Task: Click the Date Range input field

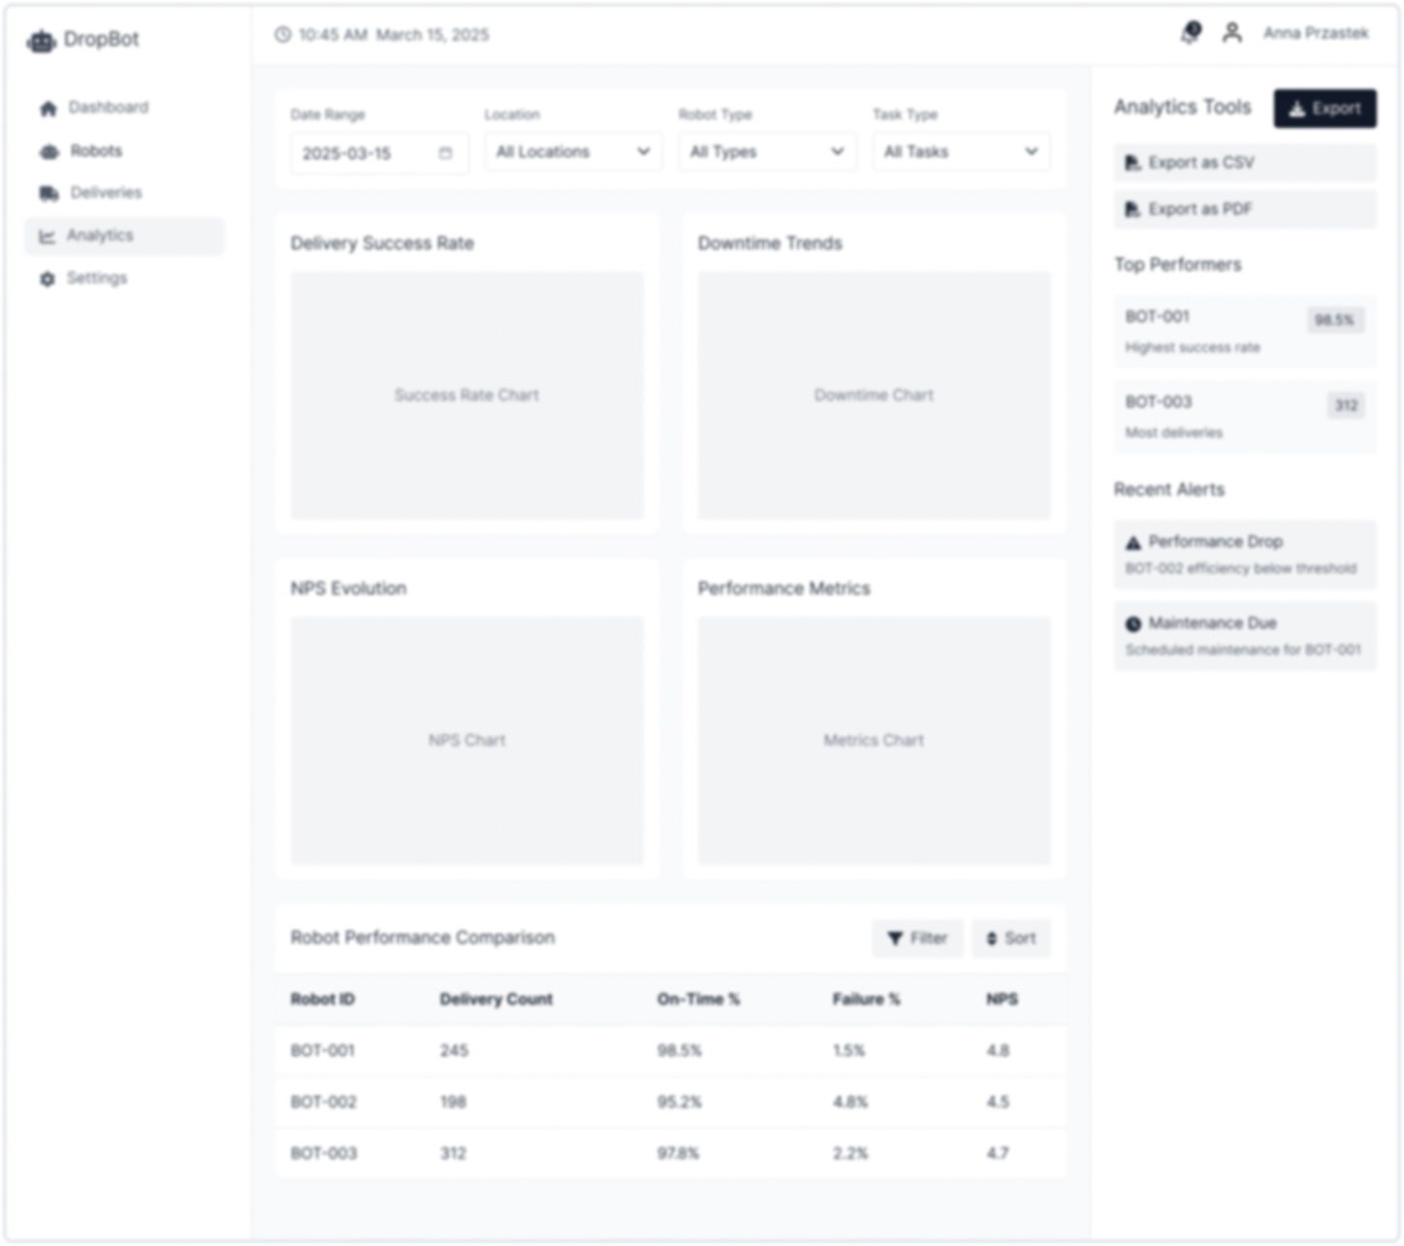Action: (364, 153)
